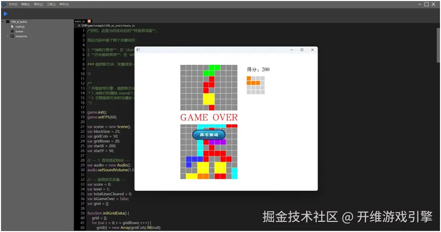Click the 106_ai_tetris project folder icon

(x=8, y=22)
